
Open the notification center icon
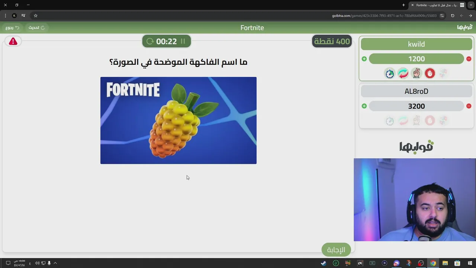(8, 263)
